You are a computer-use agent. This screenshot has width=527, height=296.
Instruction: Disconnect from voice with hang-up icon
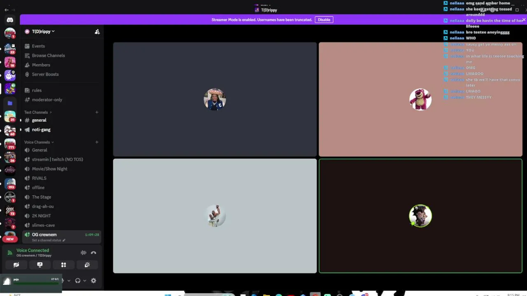point(93,253)
